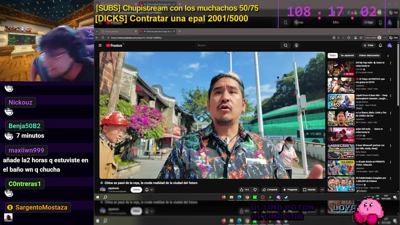Show hidden system tray icons chevron
Image resolution: width=400 pixels, height=225 pixels.
tap(365, 197)
